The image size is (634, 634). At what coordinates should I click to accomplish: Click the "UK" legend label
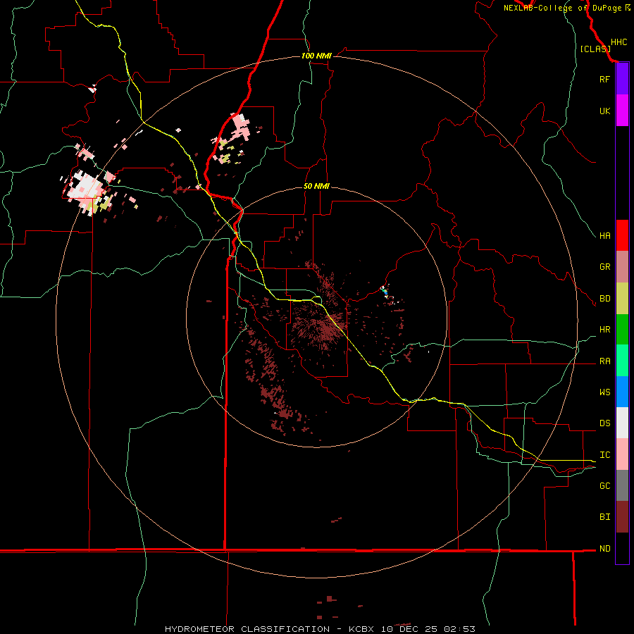point(604,111)
